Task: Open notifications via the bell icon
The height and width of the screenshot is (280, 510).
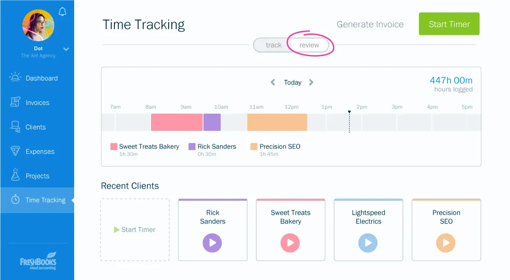Action: point(62,12)
